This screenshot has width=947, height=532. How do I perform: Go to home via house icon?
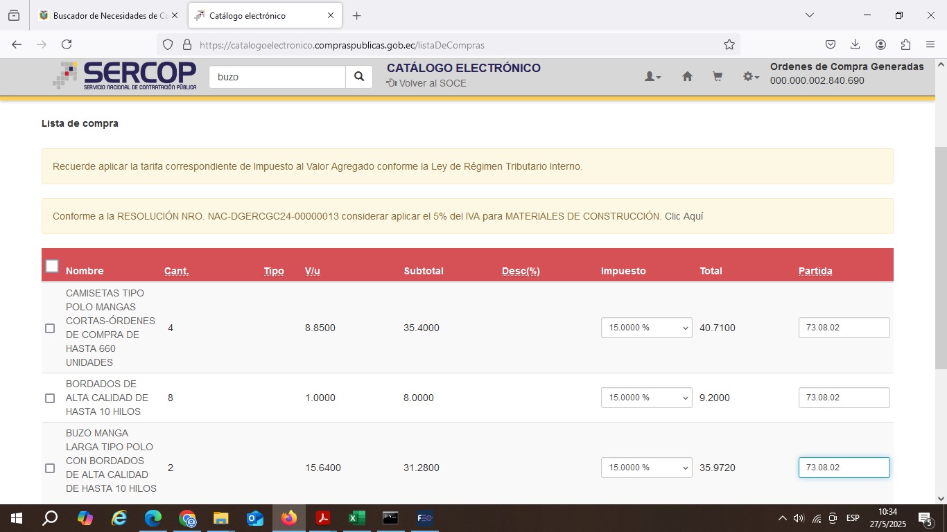pos(687,77)
